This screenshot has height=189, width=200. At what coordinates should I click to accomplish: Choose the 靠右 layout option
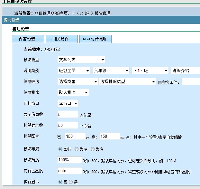tap(92, 149)
